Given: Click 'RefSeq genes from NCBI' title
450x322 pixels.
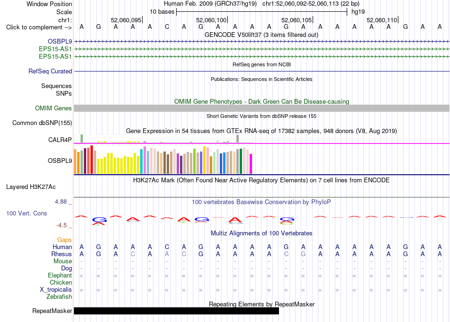Looking at the screenshot, I should pos(261,64).
